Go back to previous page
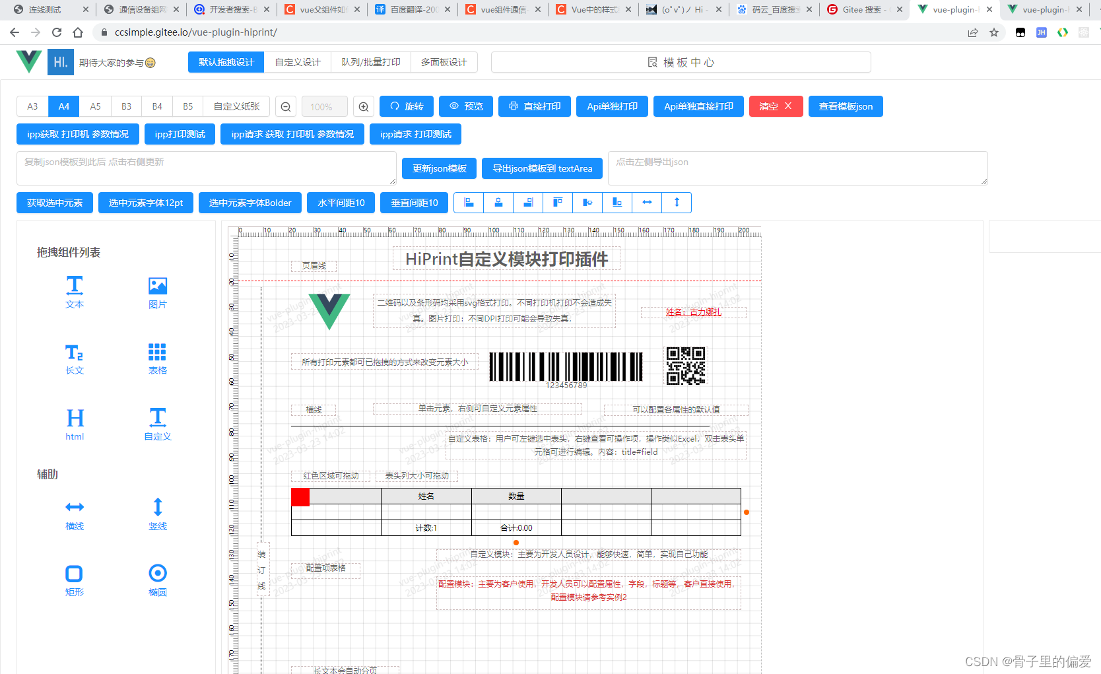 tap(15, 32)
